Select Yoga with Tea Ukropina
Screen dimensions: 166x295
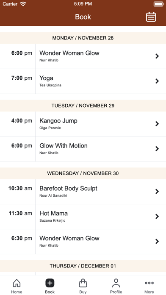coord(83,81)
